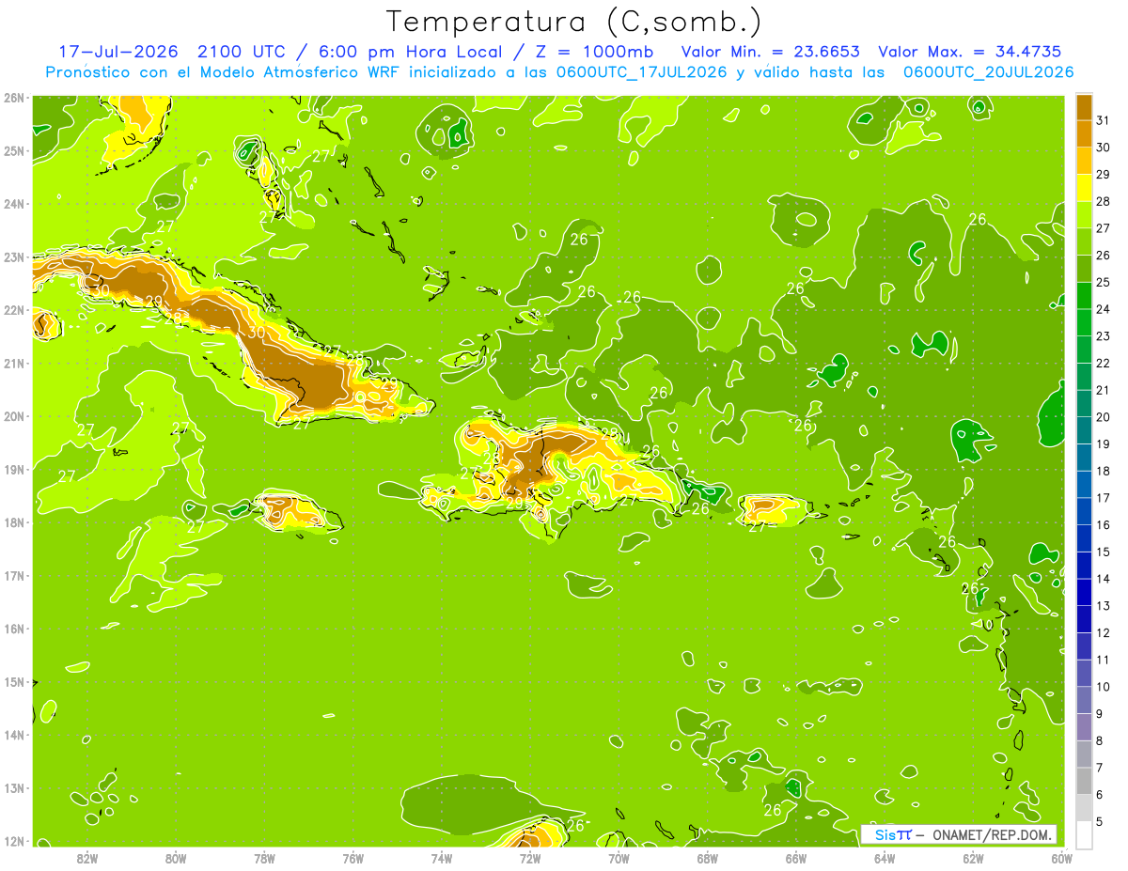
Task: Pick the legend swatch between 26 and 27
Action: click(x=1085, y=241)
